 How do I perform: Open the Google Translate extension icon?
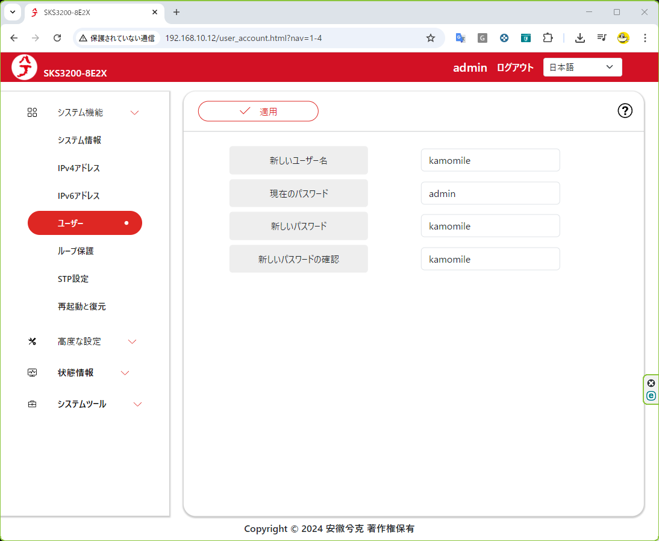point(460,38)
